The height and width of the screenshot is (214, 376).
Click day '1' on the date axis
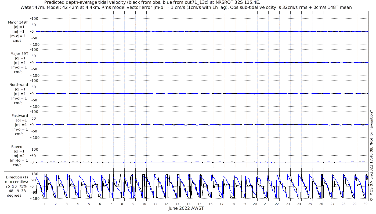point(45,204)
